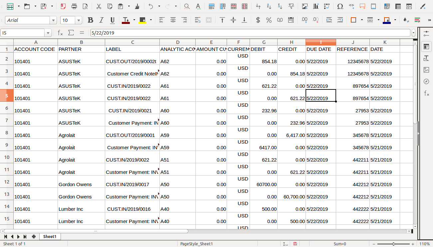Format as percent icon

coord(269,20)
